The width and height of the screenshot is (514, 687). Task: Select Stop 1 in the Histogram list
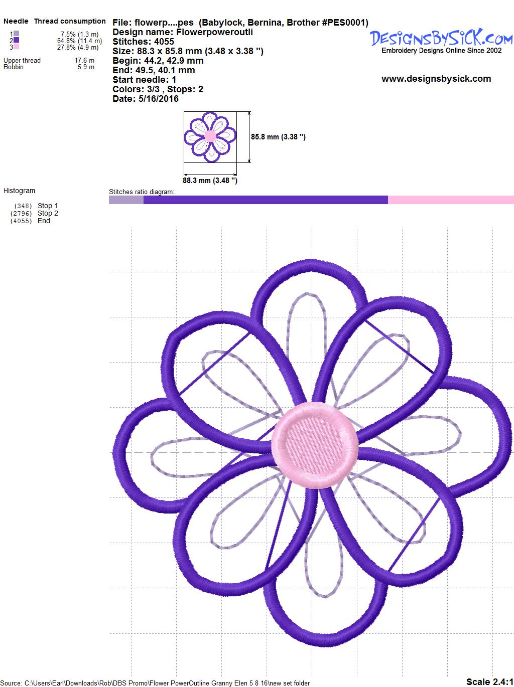[x=48, y=206]
